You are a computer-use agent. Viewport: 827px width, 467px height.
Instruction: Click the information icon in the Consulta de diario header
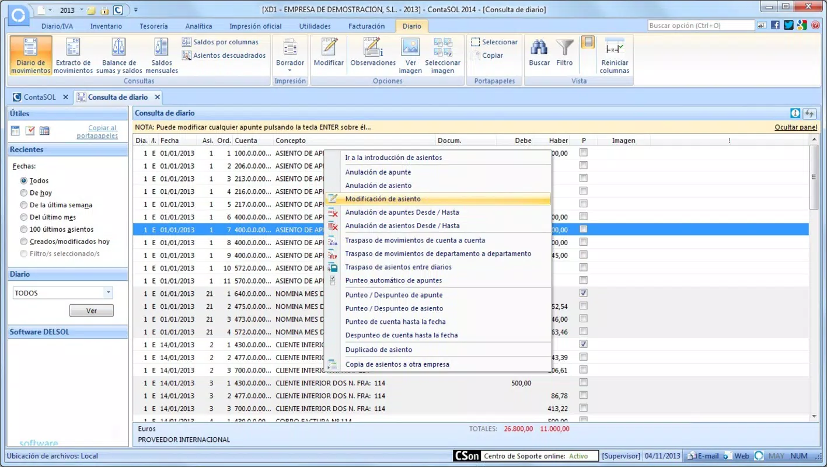(795, 113)
